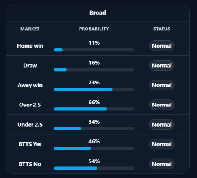This screenshot has width=197, height=178.
Task: Click the STATUS column header
Action: coord(162,29)
